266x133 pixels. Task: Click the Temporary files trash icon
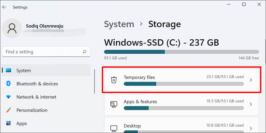[x=114, y=80]
